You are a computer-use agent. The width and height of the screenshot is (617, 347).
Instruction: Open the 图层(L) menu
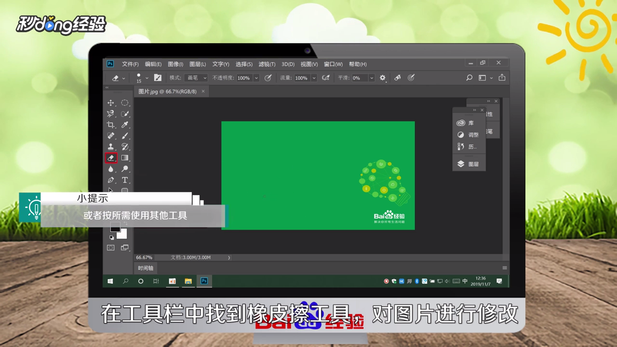click(x=198, y=64)
